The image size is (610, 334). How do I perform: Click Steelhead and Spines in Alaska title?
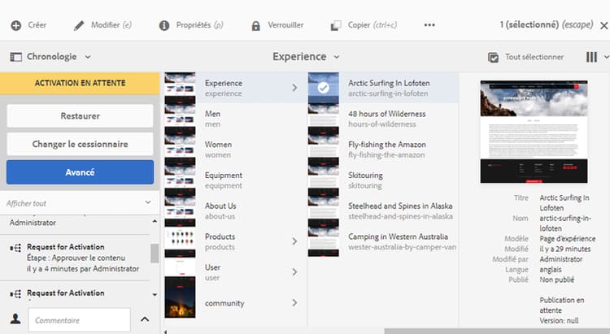400,206
